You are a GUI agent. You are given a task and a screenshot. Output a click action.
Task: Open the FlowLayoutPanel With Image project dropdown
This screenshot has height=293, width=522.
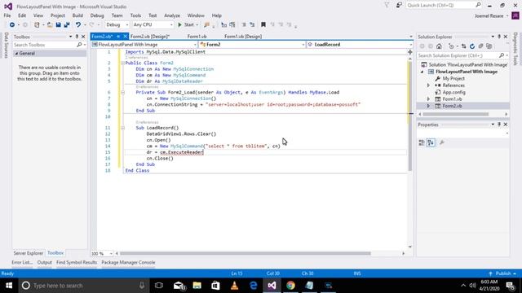(x=144, y=45)
